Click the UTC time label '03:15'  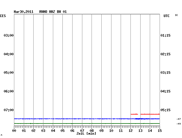pyautogui.click(x=165, y=73)
